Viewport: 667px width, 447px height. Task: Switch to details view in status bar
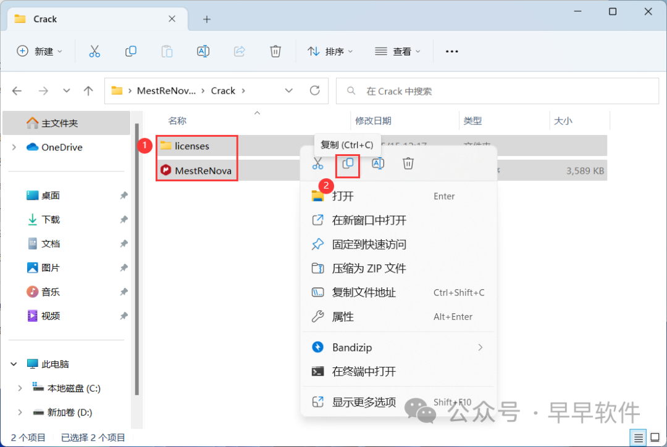coord(639,437)
